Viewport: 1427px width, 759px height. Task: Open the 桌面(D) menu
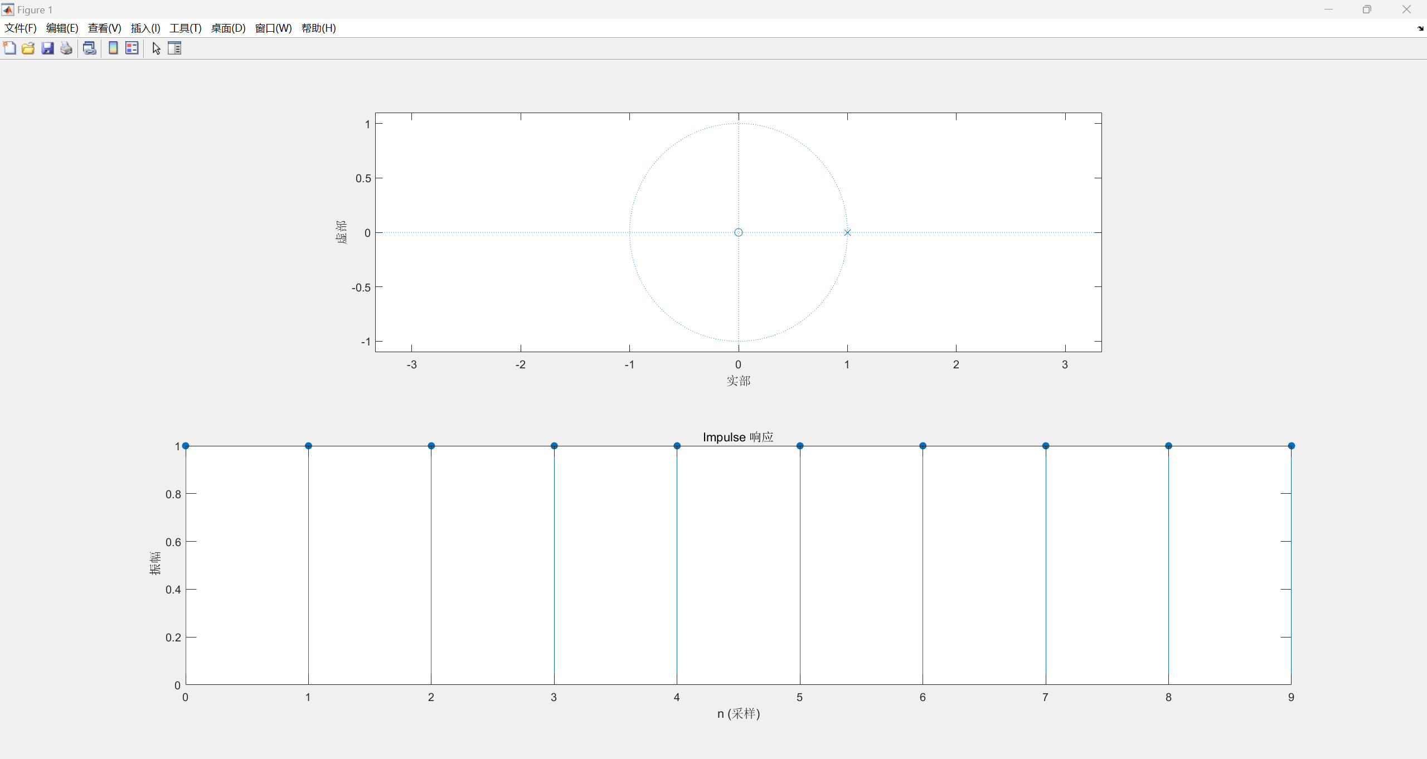228,28
